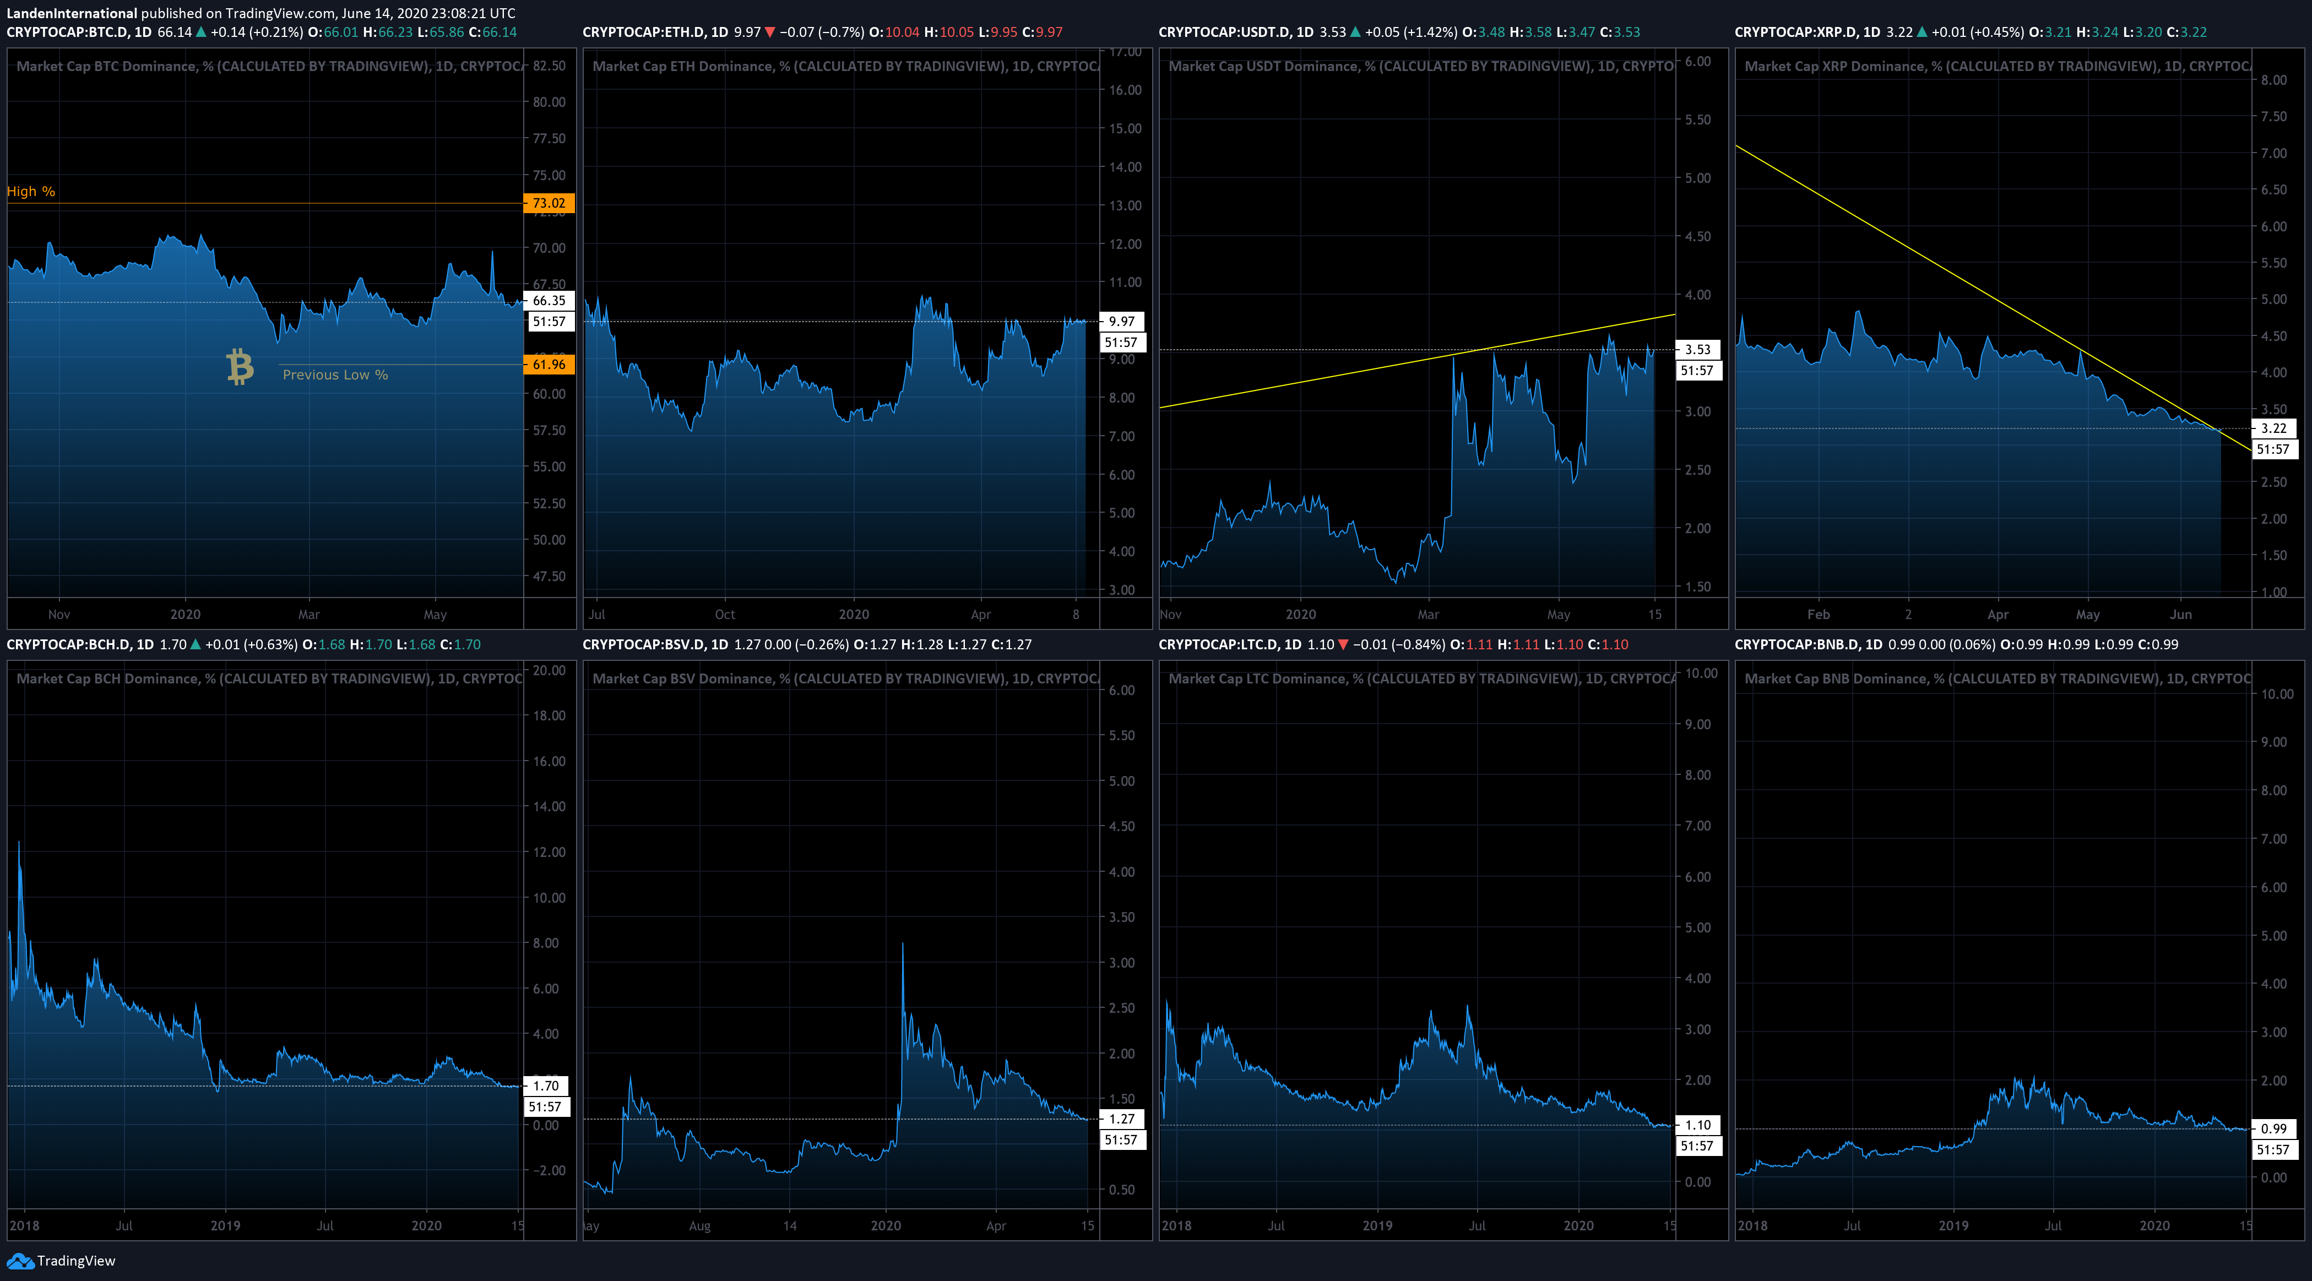Click the 51:57 countdown on XRP chart
This screenshot has height=1281, width=2312.
click(2275, 449)
